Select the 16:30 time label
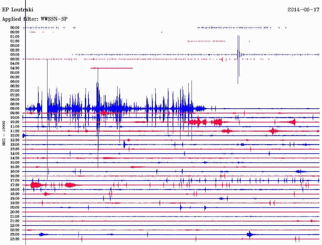The width and height of the screenshot is (322, 245). (x=15, y=176)
